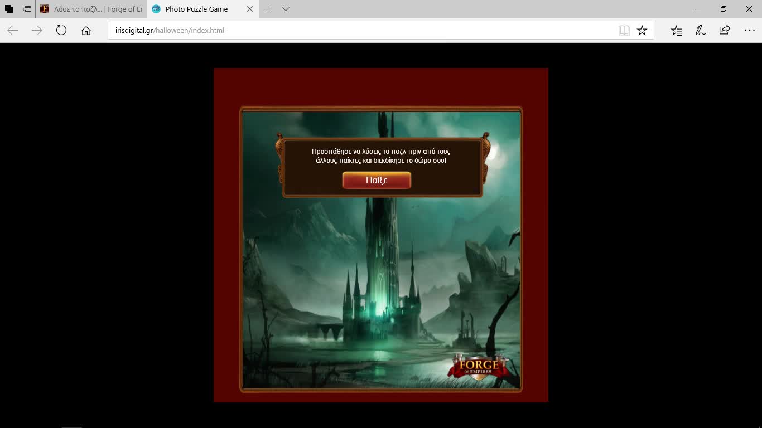Toggle reading view in address bar

tap(624, 31)
